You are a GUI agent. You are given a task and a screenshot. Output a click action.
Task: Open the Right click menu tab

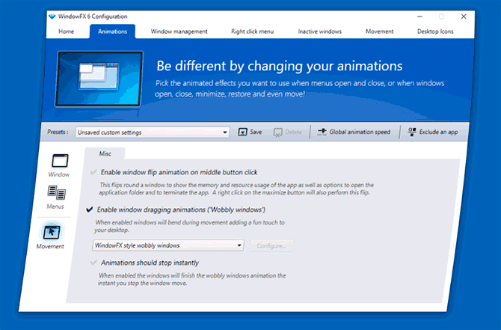click(x=253, y=31)
